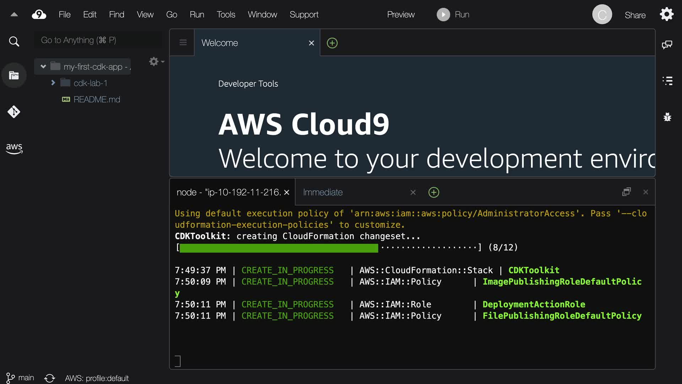This screenshot has height=384, width=682.
Task: Open the Collaborate chat panel icon
Action: (667, 45)
